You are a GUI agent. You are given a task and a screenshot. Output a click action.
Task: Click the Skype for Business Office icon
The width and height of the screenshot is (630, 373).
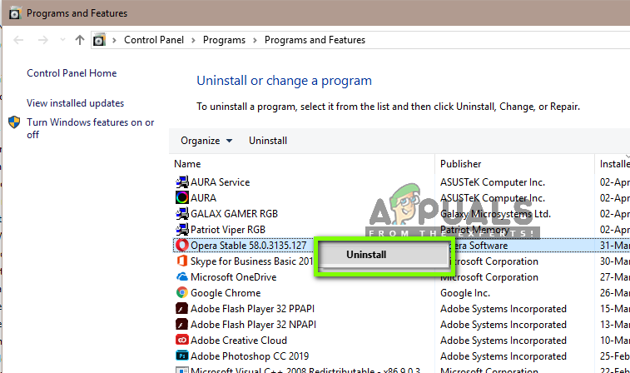tap(182, 261)
